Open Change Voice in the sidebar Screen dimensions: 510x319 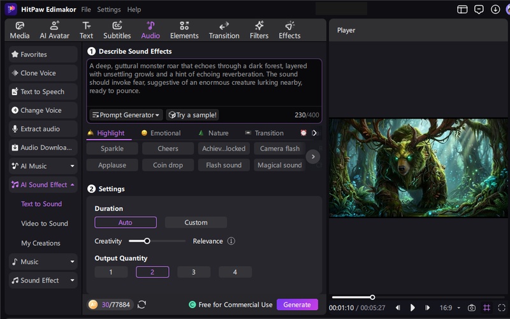(x=43, y=110)
